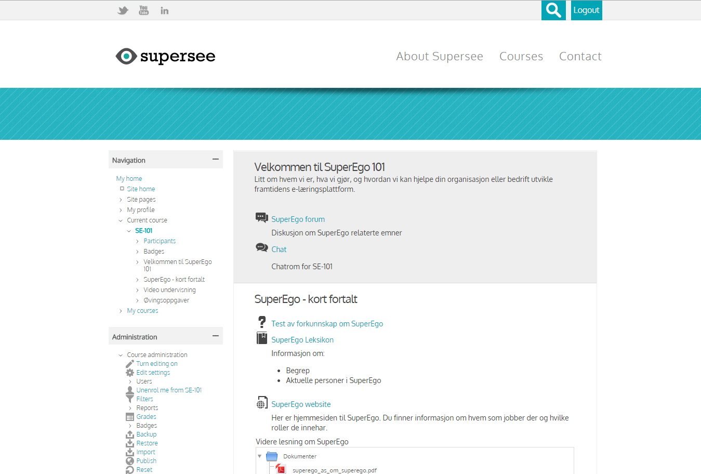This screenshot has width=701, height=474.
Task: Click the SuperEgo website globe icon
Action: (262, 403)
